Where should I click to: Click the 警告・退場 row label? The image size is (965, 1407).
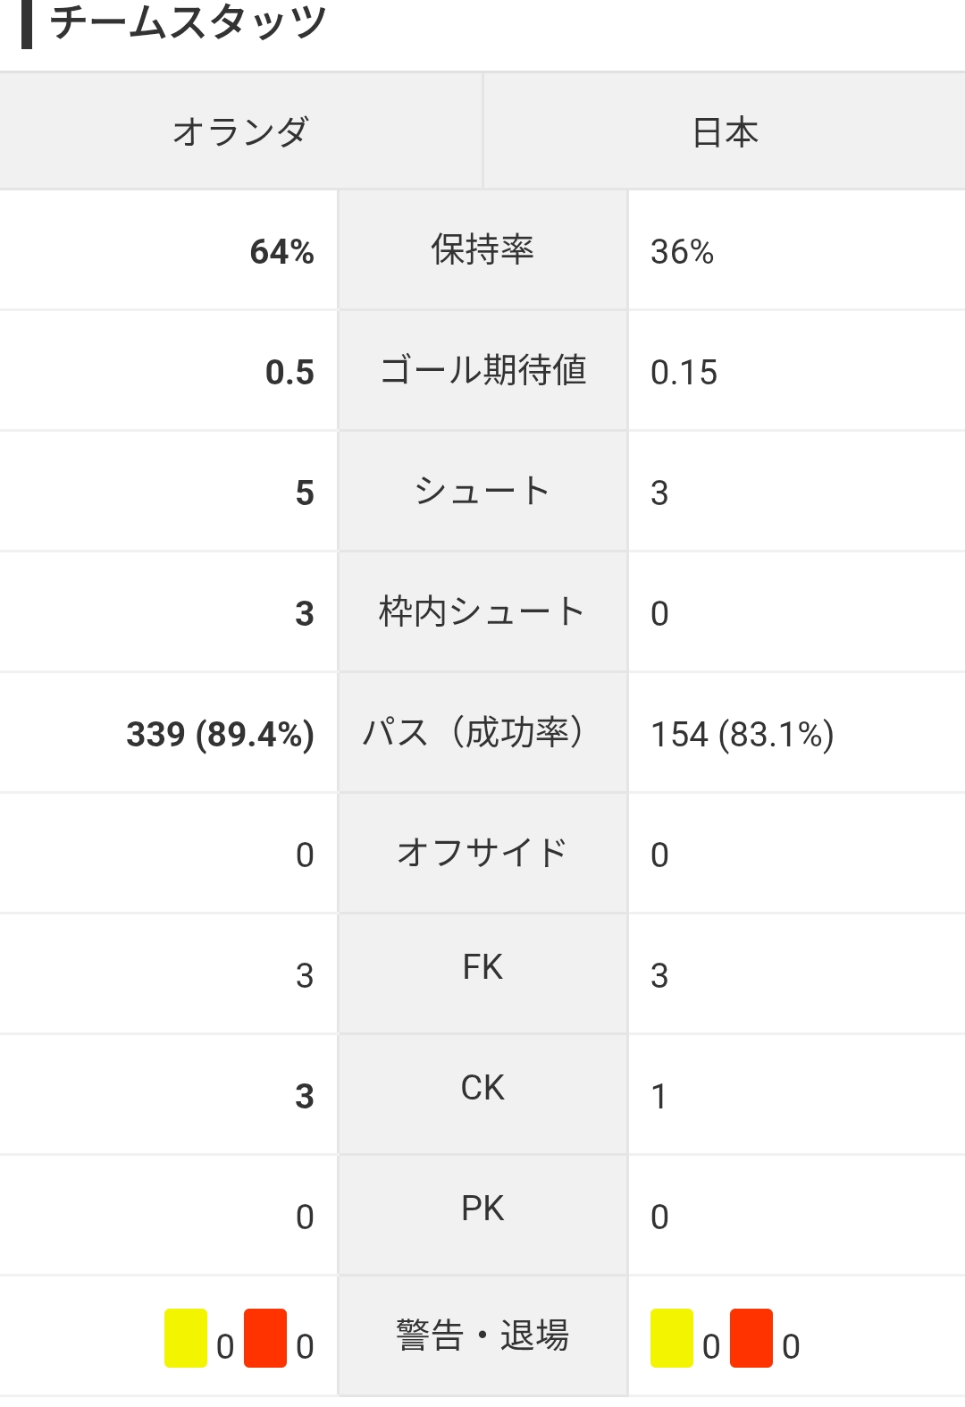pyautogui.click(x=482, y=1335)
